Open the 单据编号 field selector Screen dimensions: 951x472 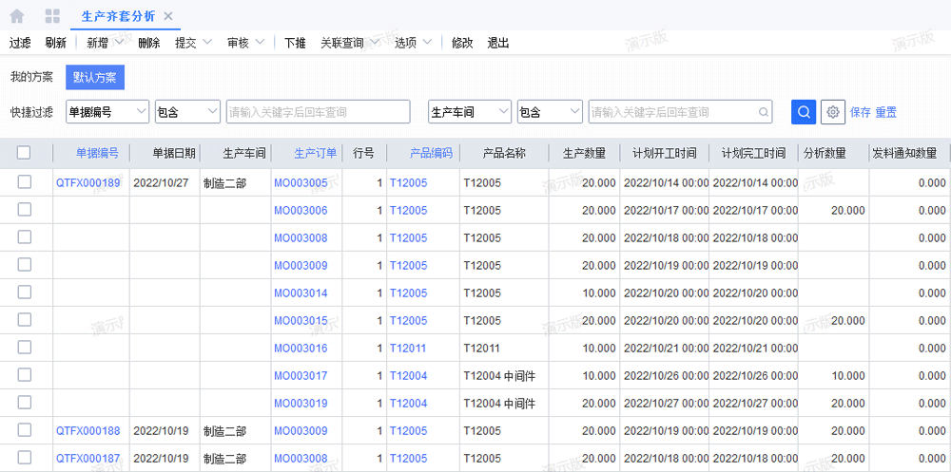pyautogui.click(x=107, y=112)
